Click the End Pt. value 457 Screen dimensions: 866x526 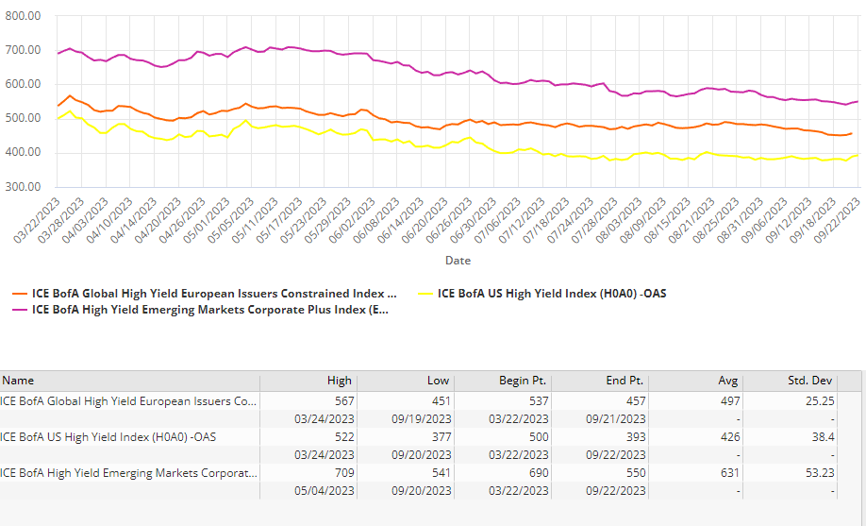pyautogui.click(x=636, y=401)
